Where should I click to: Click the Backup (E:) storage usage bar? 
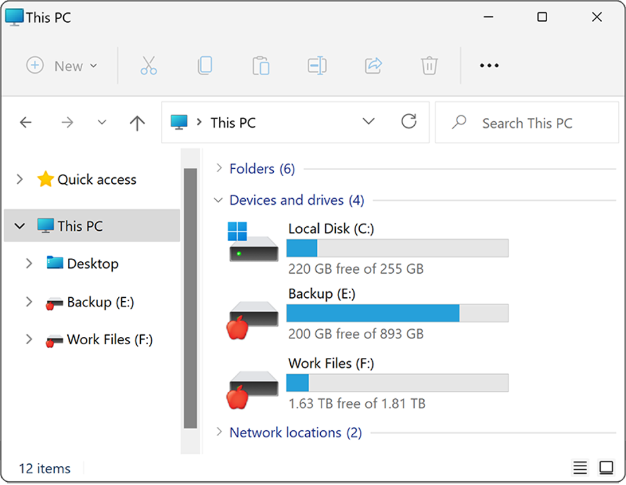click(397, 314)
